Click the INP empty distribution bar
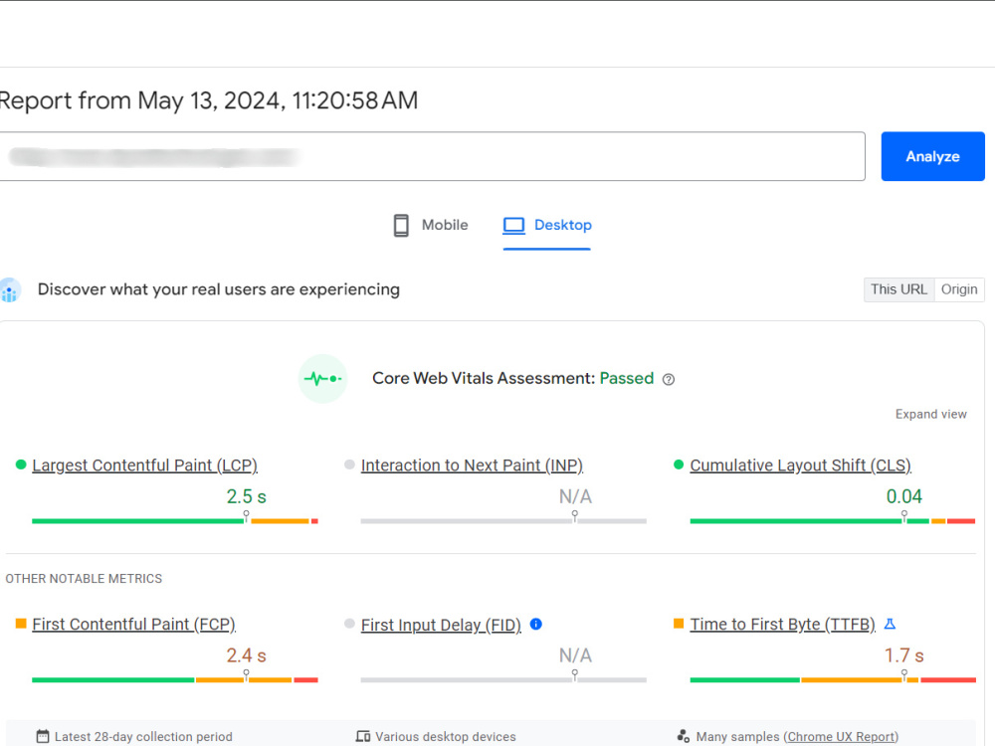The height and width of the screenshot is (746, 995). click(x=503, y=521)
